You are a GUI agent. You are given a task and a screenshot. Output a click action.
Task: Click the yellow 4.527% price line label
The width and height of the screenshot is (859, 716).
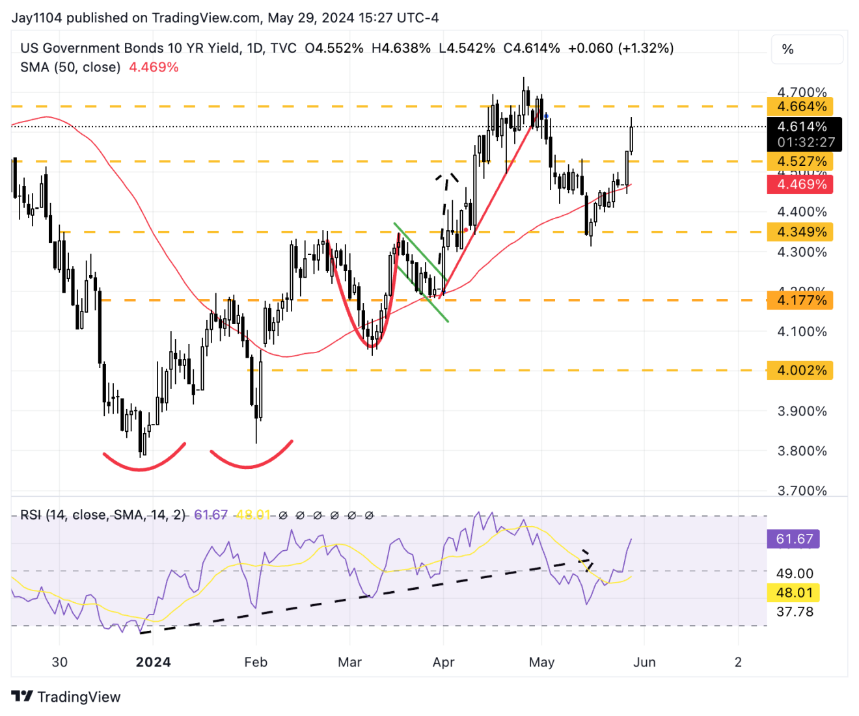(x=800, y=161)
